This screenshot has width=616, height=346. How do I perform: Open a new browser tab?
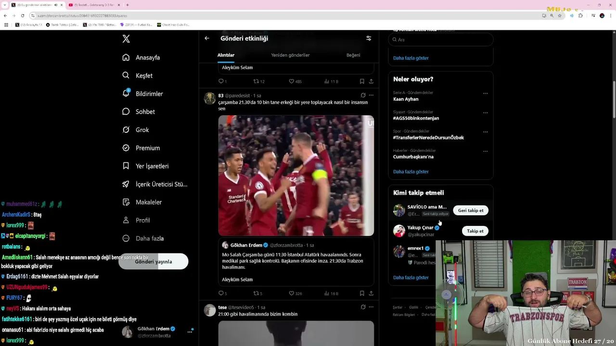[x=127, y=5]
